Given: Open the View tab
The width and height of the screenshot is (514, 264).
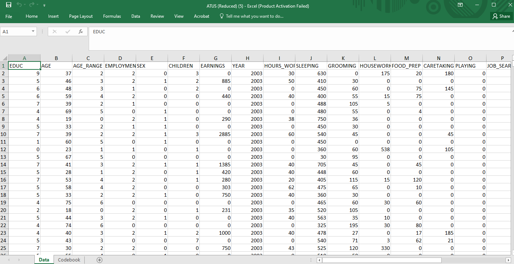Looking at the screenshot, I should [x=179, y=16].
